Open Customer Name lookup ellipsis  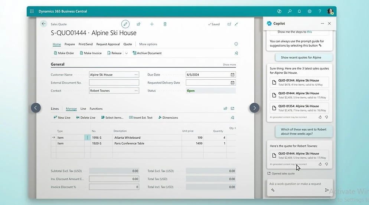pos(136,75)
